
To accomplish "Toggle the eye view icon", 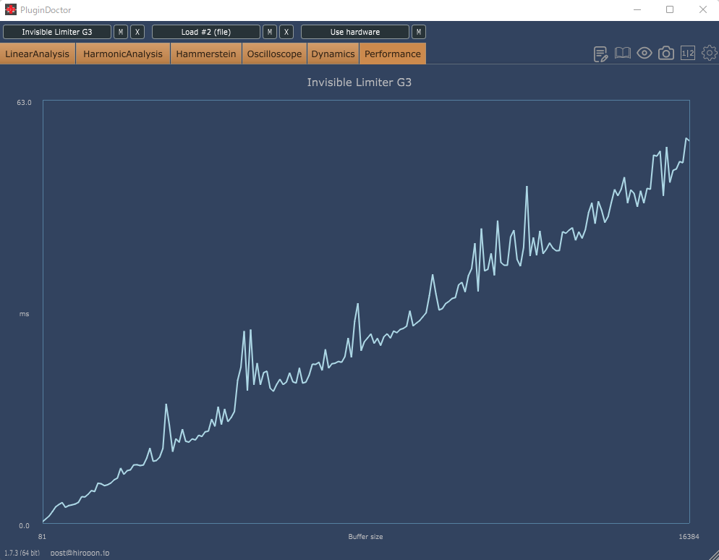I will pyautogui.click(x=644, y=54).
